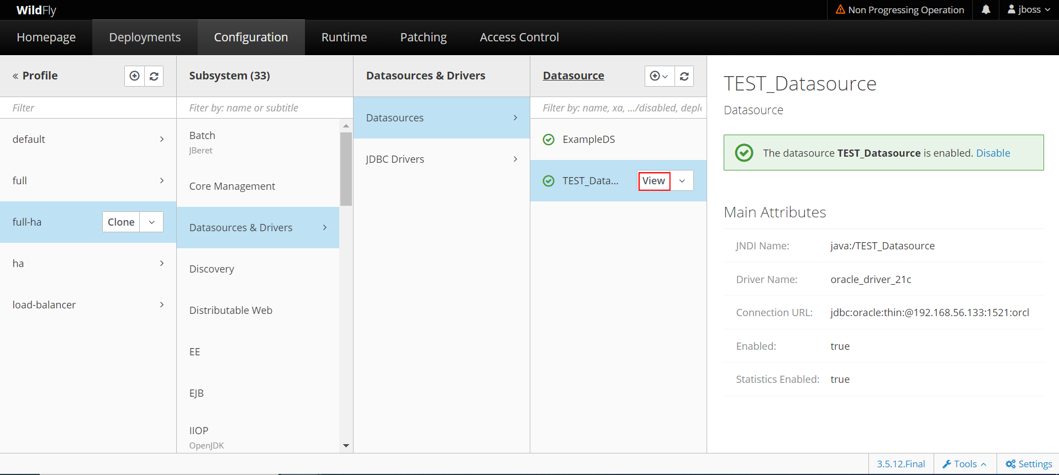Click the subsystem list scrollbar thumb
Image resolution: width=1059 pixels, height=475 pixels.
click(x=346, y=169)
